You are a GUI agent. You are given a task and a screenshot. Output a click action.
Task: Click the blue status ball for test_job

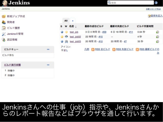[x=62, y=32]
